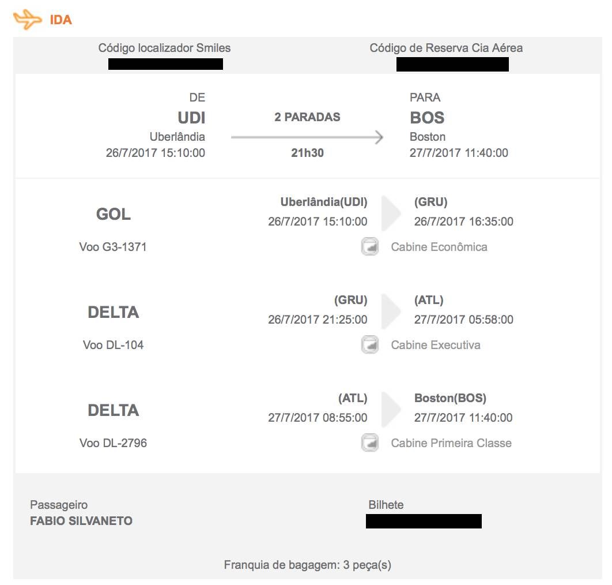Screen dimensions: 612x585
Task: Click the redacted Código de Reserva Cia Aérea field
Action: point(452,65)
